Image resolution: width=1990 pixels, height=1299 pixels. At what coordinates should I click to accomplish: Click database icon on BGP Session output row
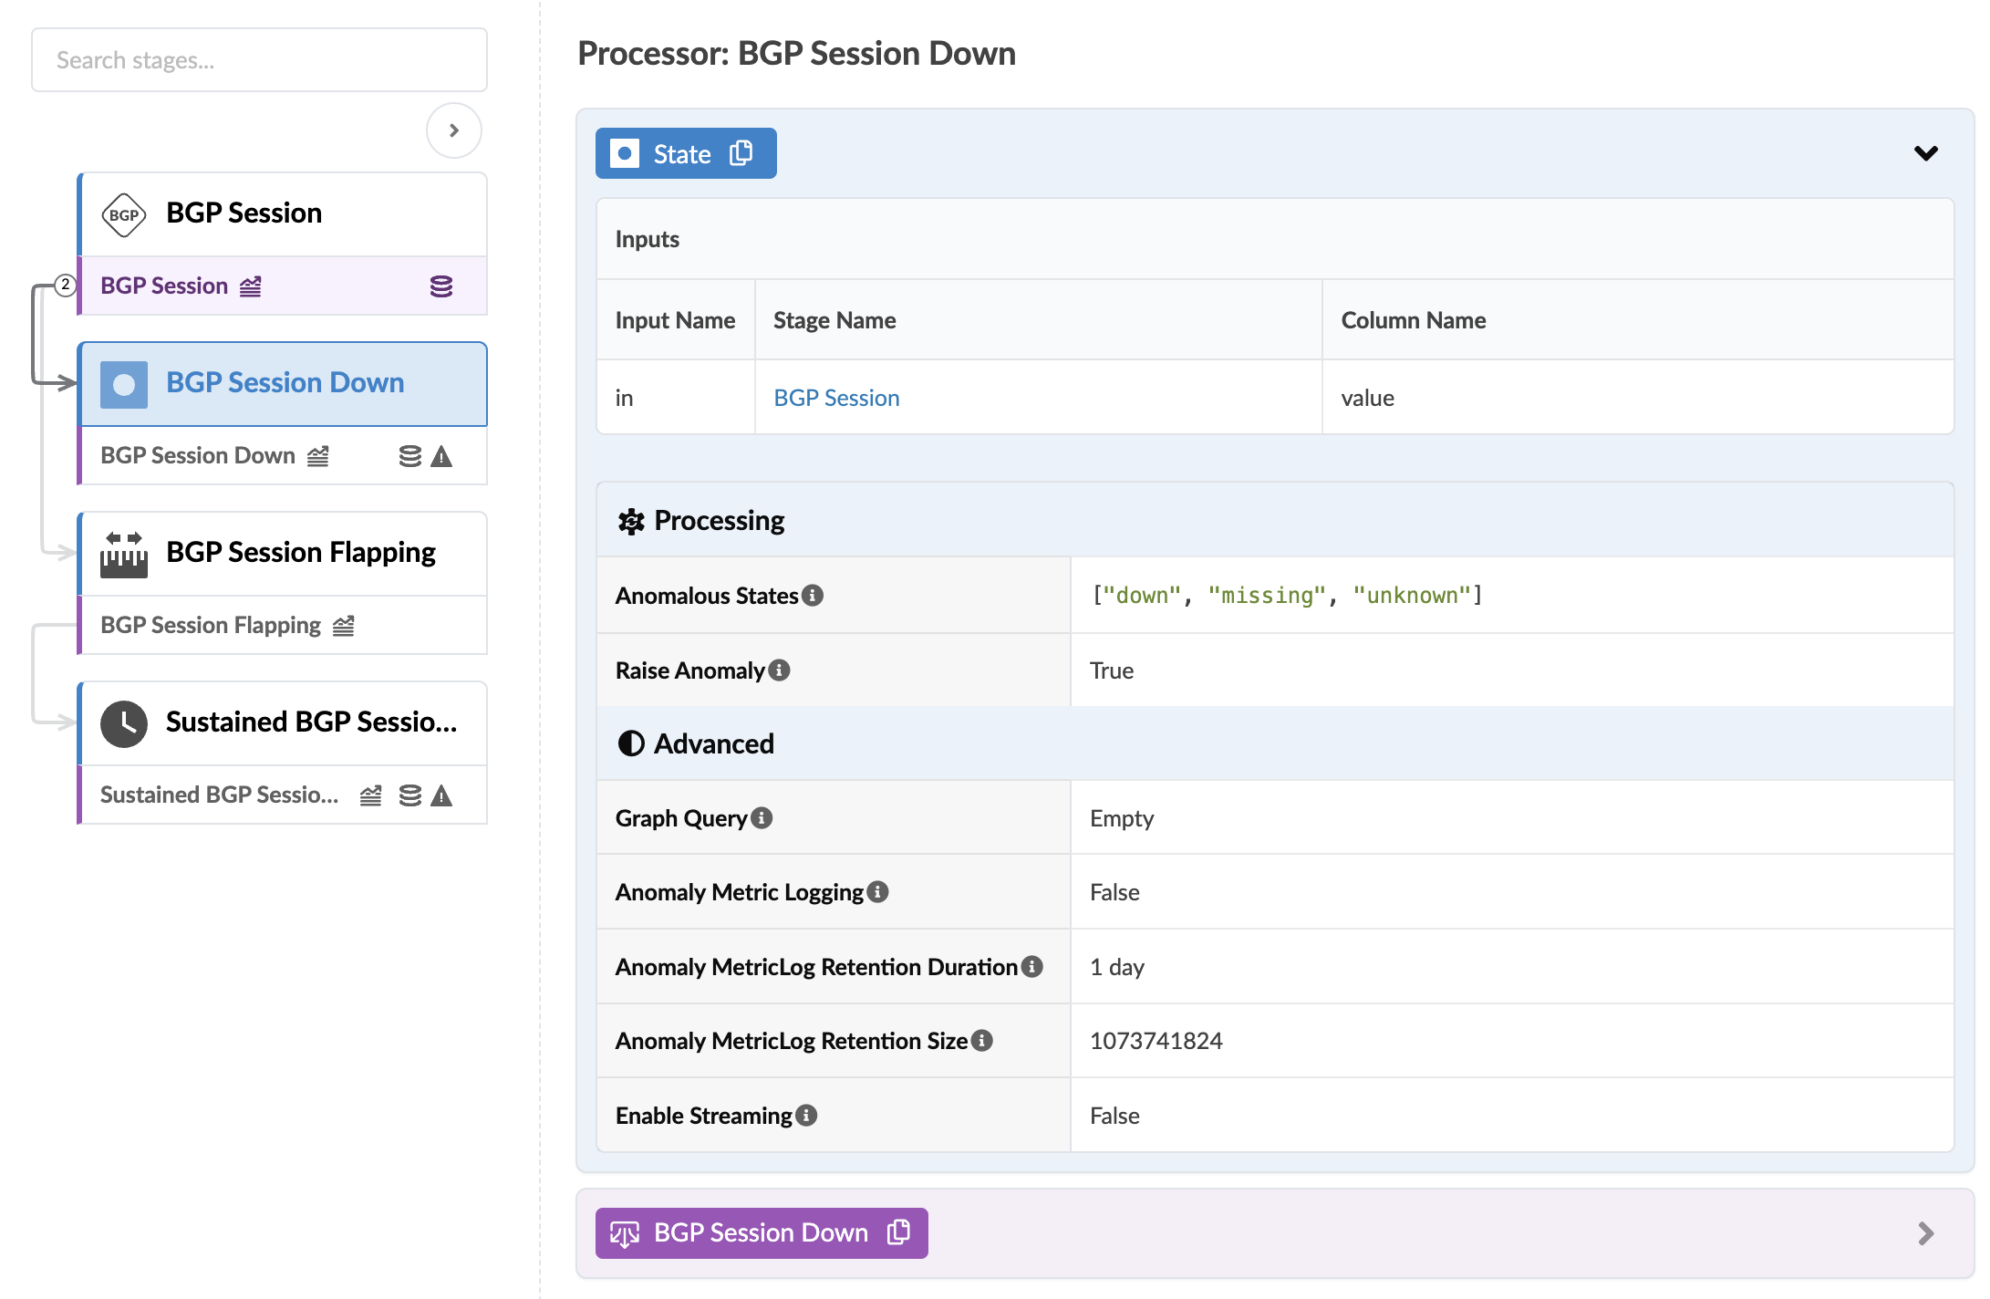coord(441,286)
